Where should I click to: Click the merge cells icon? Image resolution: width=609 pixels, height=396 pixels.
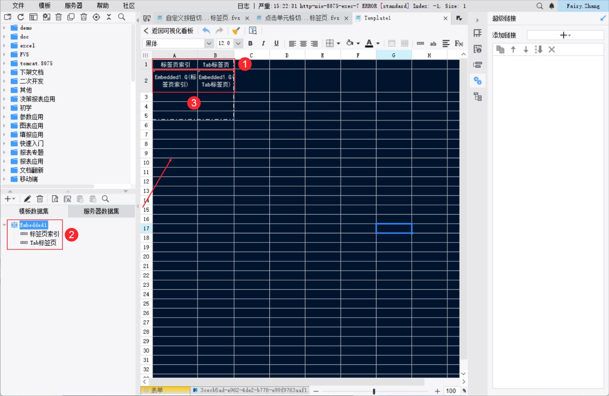(x=392, y=43)
